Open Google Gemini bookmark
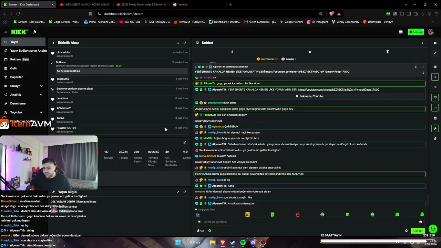 291,22
